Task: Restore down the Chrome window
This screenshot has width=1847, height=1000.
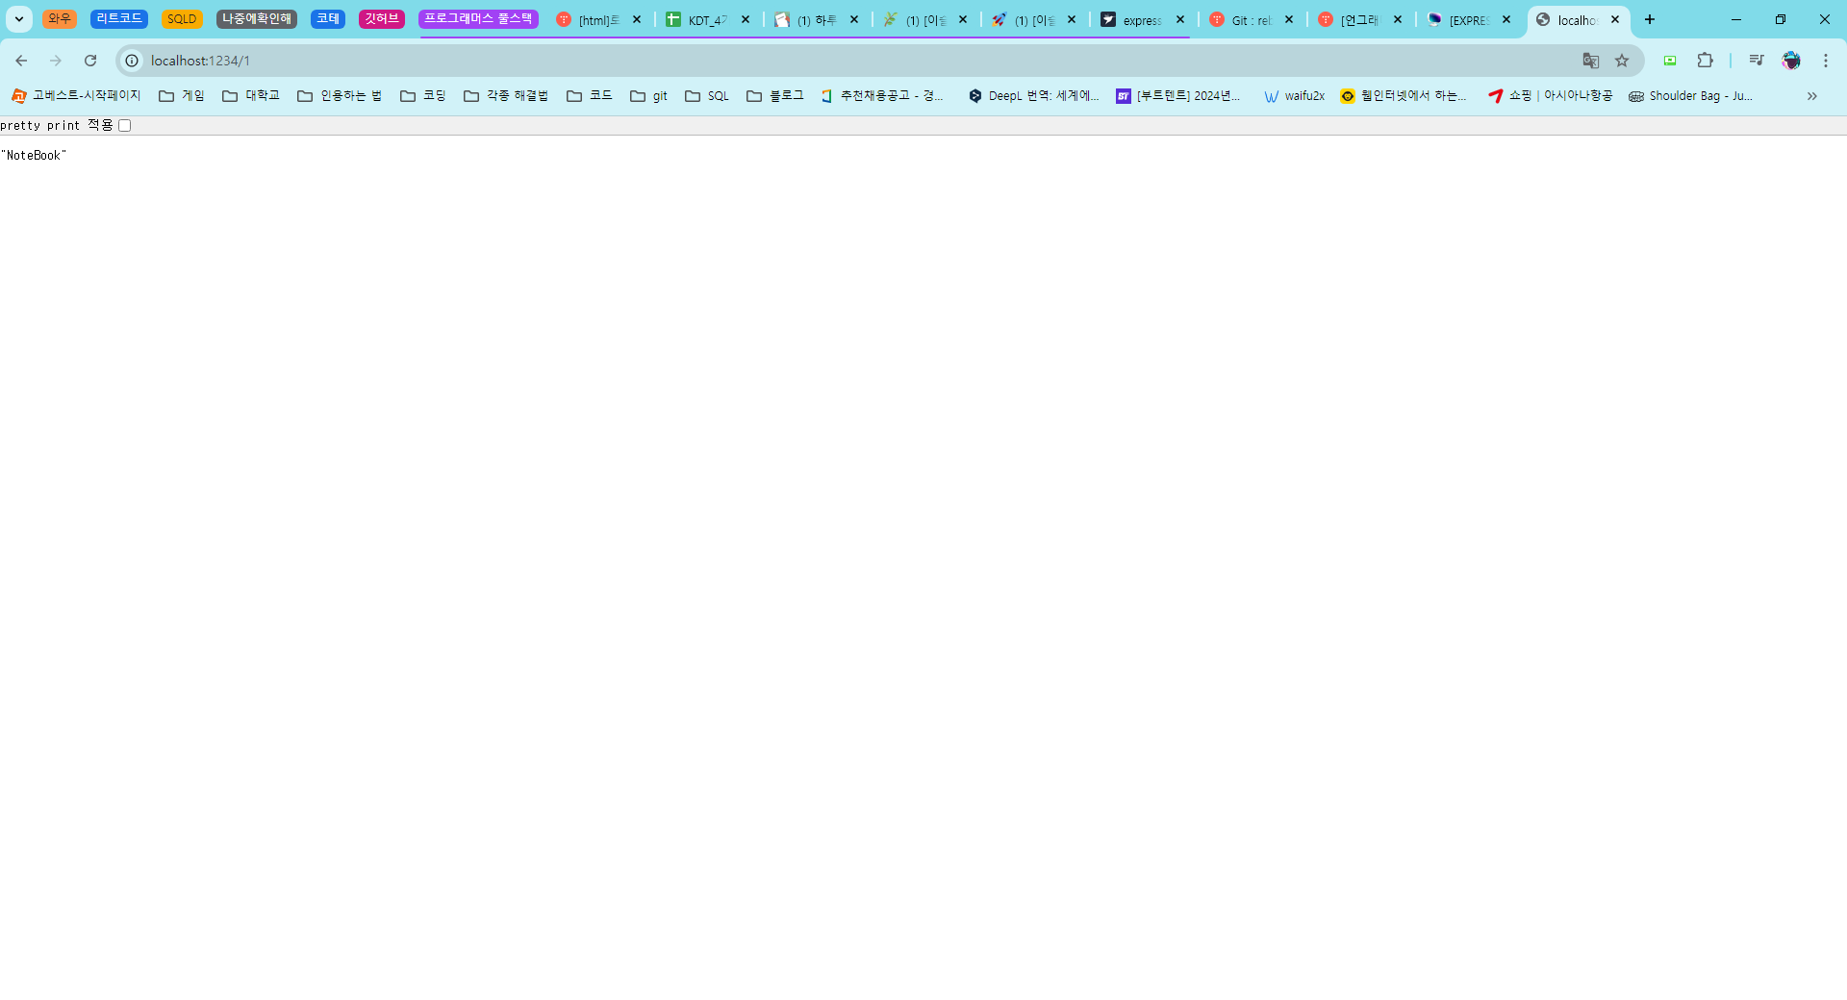Action: tap(1781, 19)
